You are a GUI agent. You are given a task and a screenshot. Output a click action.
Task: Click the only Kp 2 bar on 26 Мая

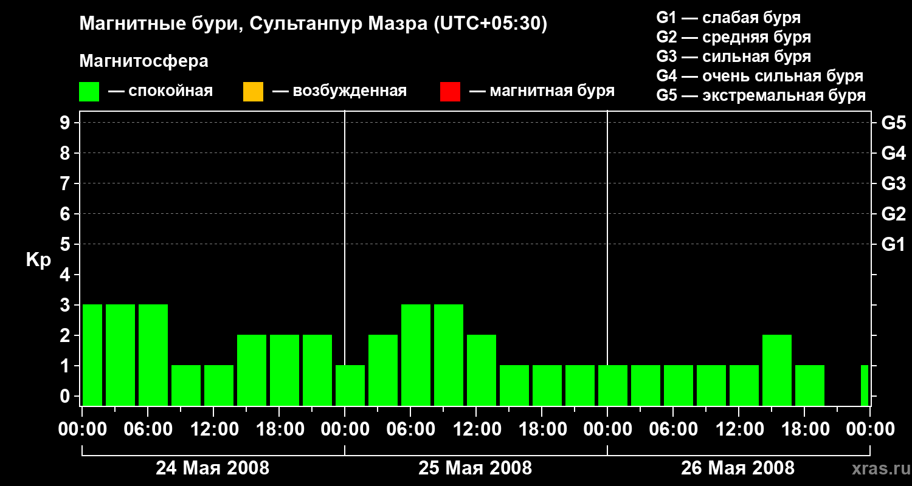click(777, 370)
